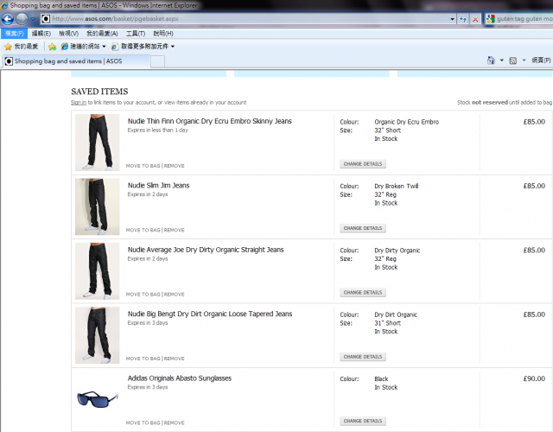Open Nudie Average Joe Dry Dirty Organic title

[206, 250]
